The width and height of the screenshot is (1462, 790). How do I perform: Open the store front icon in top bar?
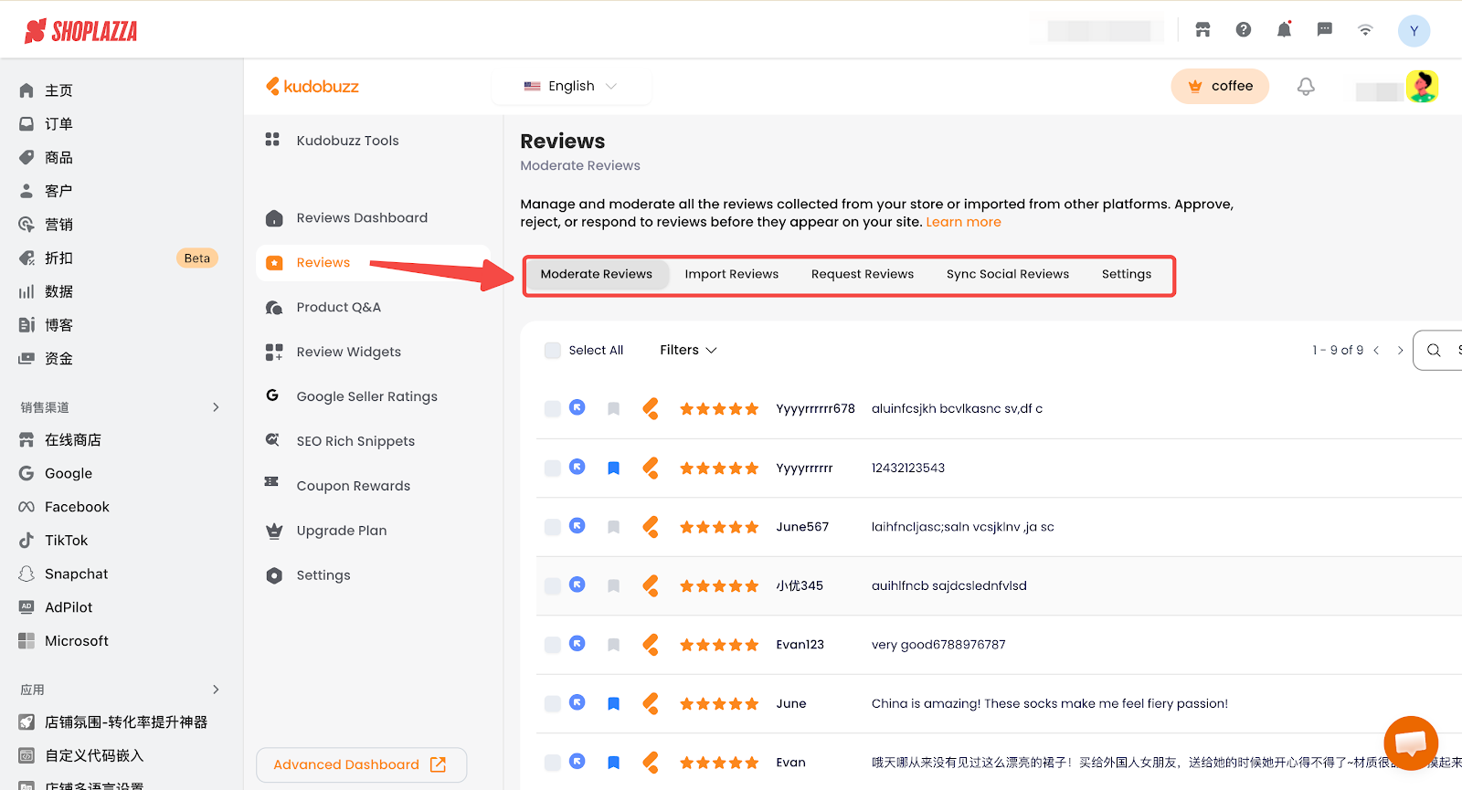click(1202, 30)
